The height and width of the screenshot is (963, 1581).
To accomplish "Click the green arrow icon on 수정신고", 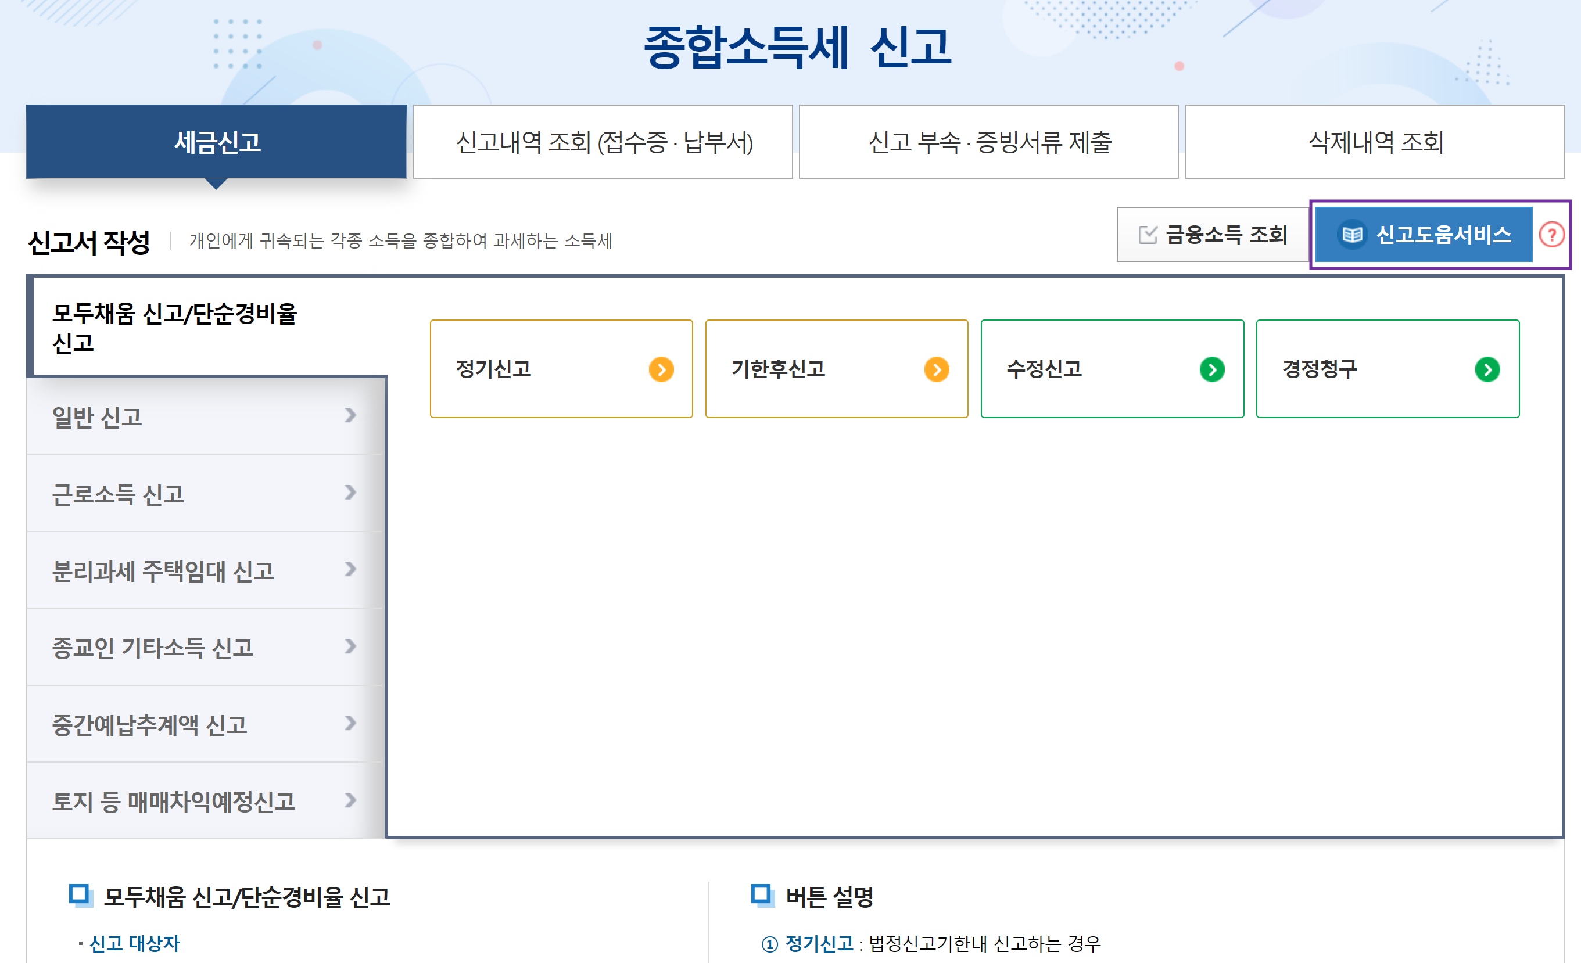I will point(1211,369).
